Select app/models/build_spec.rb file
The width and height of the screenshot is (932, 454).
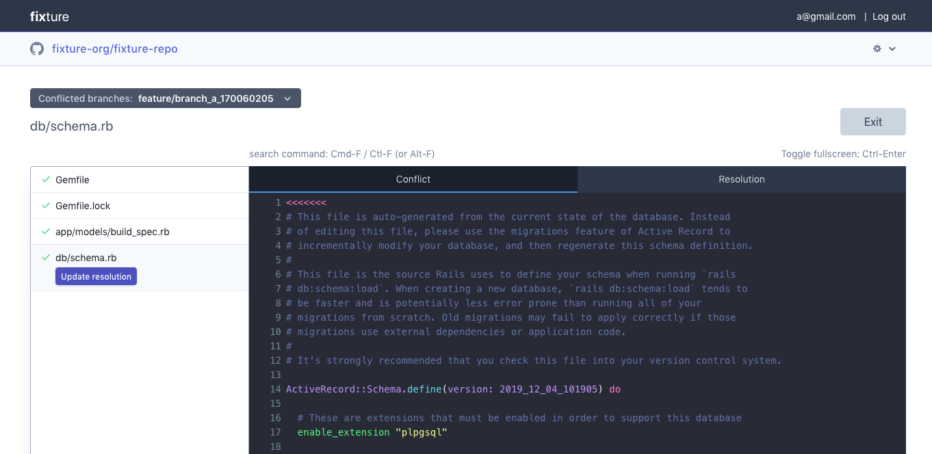(112, 232)
